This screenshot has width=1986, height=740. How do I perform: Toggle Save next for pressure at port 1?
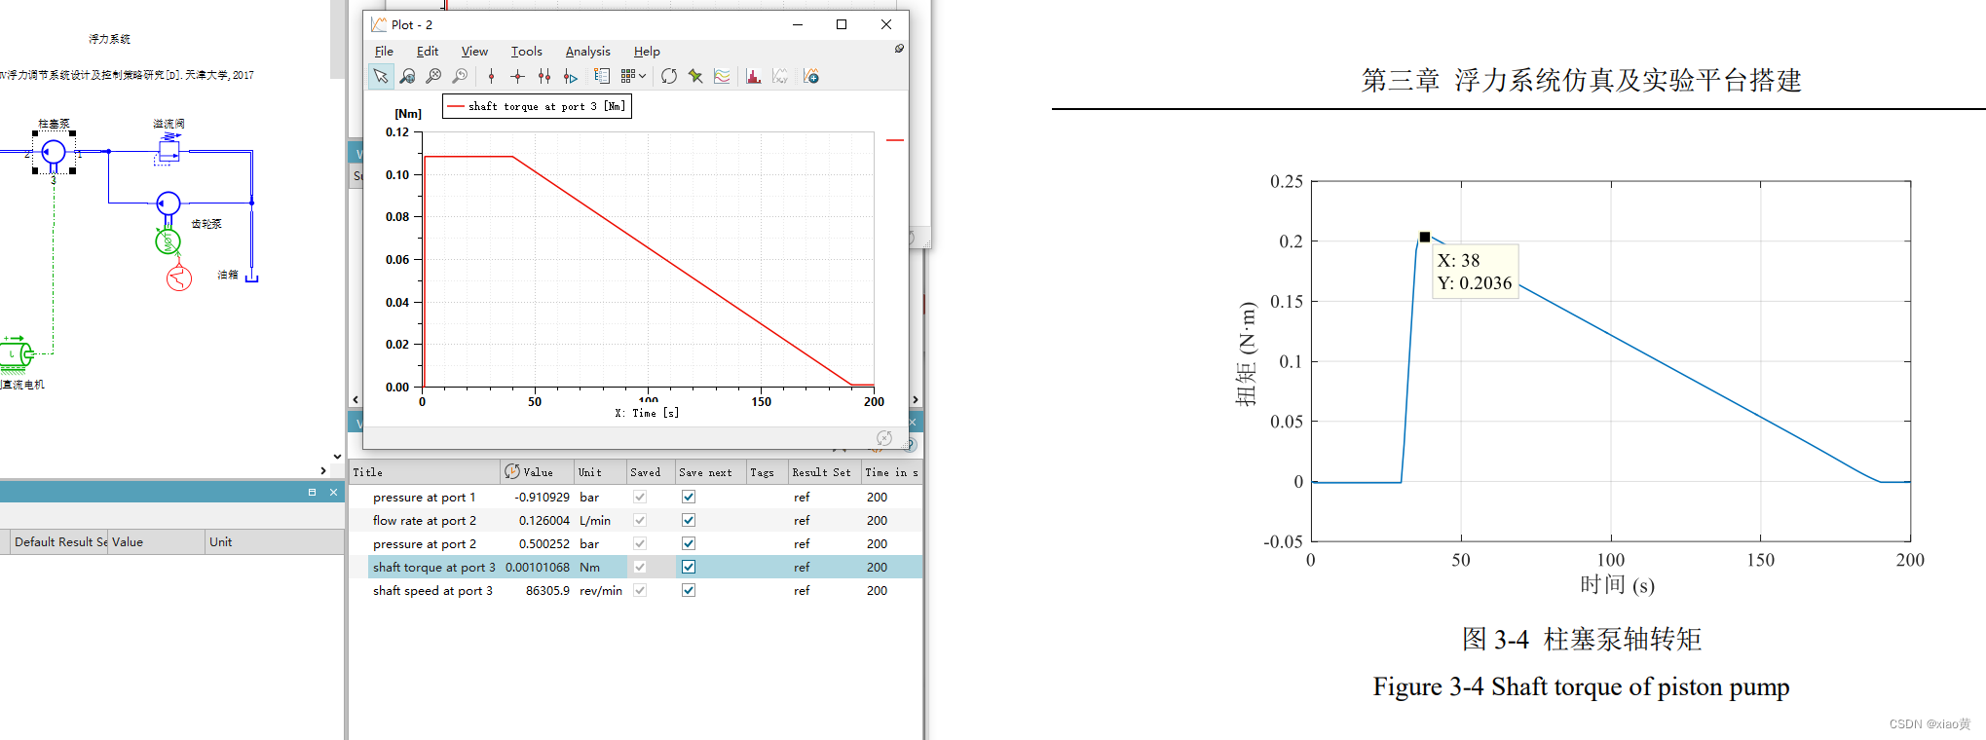689,497
